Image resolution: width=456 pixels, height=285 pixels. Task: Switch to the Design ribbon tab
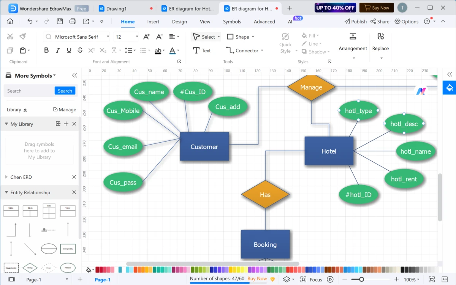179,22
